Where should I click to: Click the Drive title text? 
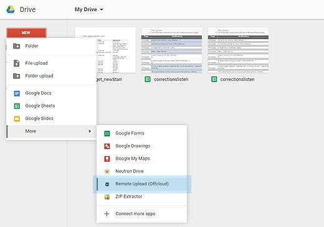tap(27, 9)
